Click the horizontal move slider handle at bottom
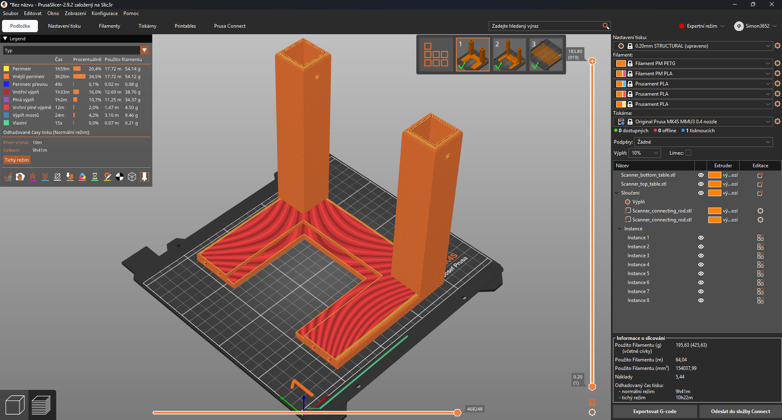Viewport: 782px width, 420px height. 457,413
